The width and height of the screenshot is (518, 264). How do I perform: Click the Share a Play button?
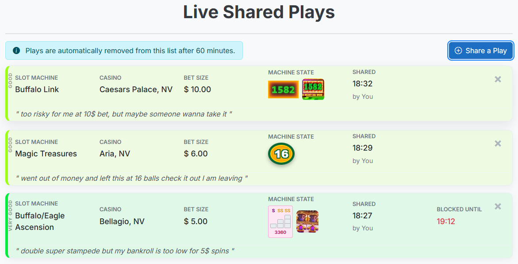click(x=481, y=50)
